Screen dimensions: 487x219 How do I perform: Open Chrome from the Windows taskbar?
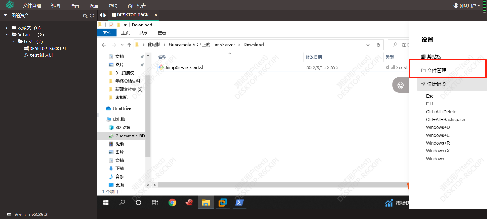tap(172, 203)
